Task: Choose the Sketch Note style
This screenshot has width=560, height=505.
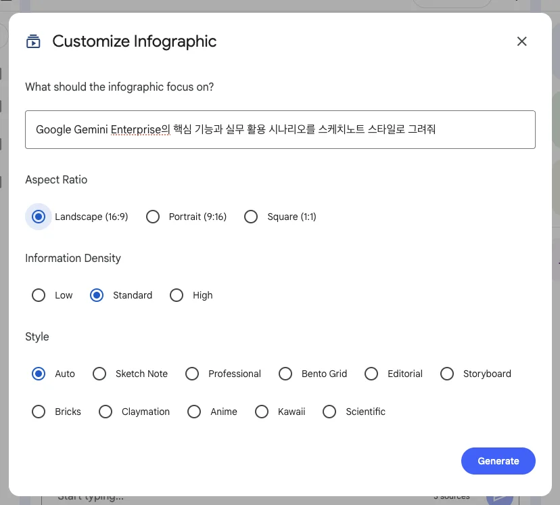Action: 99,374
